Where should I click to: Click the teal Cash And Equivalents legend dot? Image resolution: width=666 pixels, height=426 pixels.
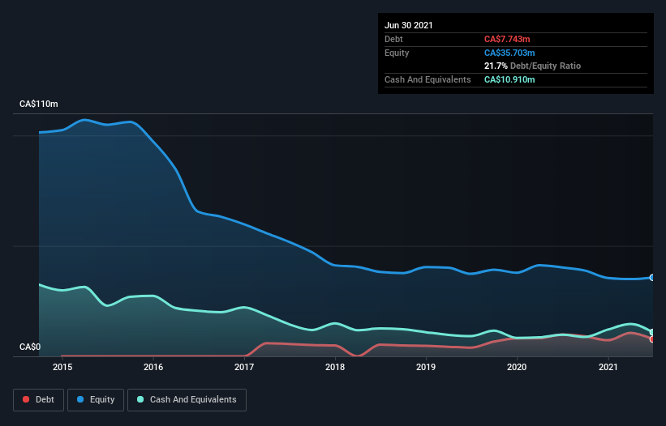pyautogui.click(x=140, y=399)
